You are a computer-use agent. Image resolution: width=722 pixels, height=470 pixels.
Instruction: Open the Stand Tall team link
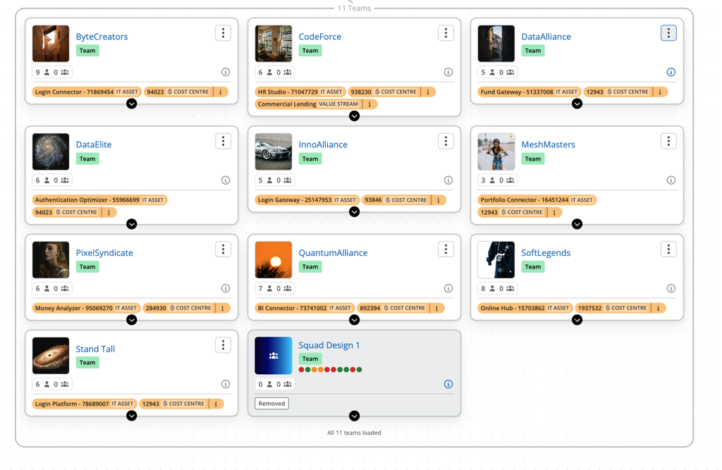95,349
